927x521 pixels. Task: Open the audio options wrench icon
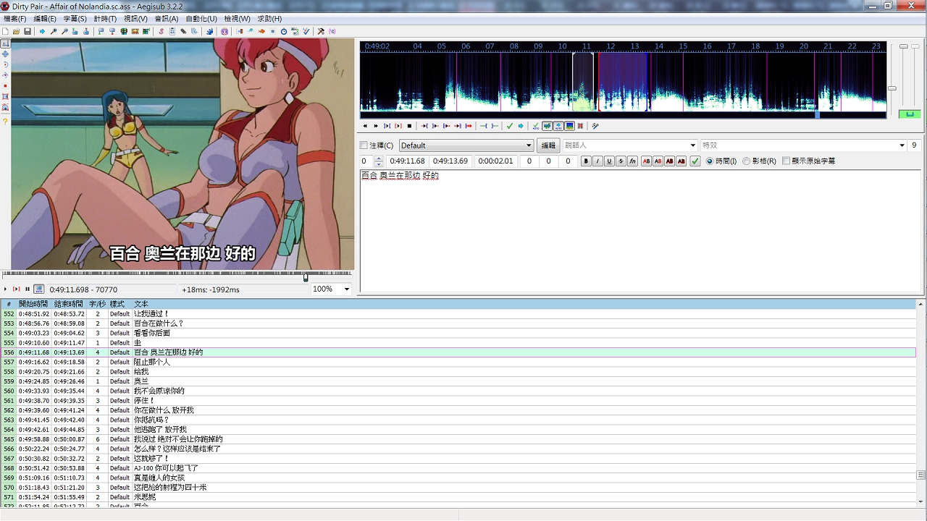tap(595, 126)
